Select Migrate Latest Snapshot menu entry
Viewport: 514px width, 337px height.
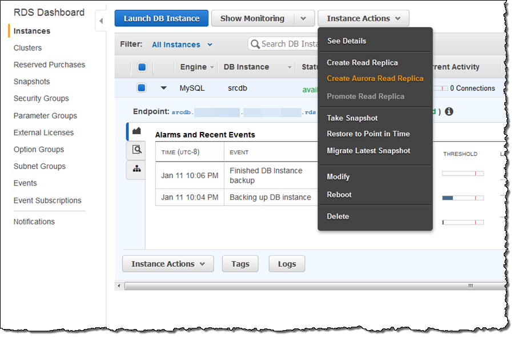368,151
